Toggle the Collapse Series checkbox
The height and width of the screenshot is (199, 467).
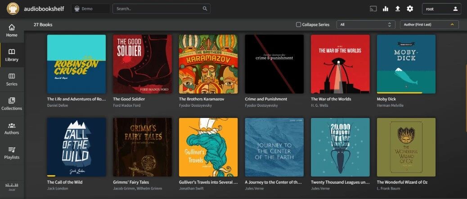[298, 25]
